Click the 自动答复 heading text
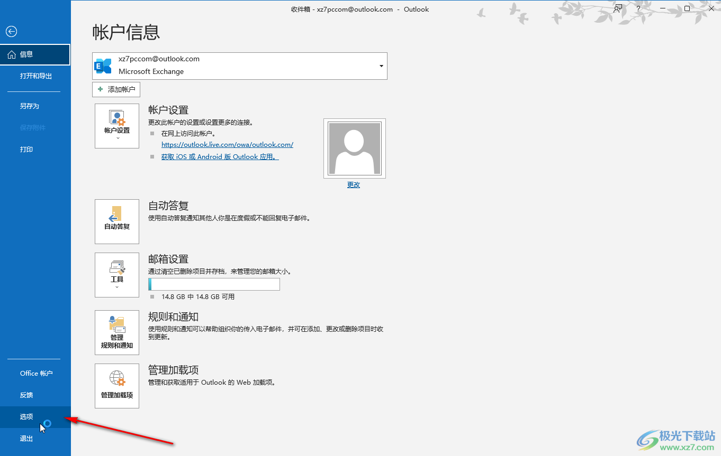Image resolution: width=721 pixels, height=456 pixels. [x=168, y=206]
